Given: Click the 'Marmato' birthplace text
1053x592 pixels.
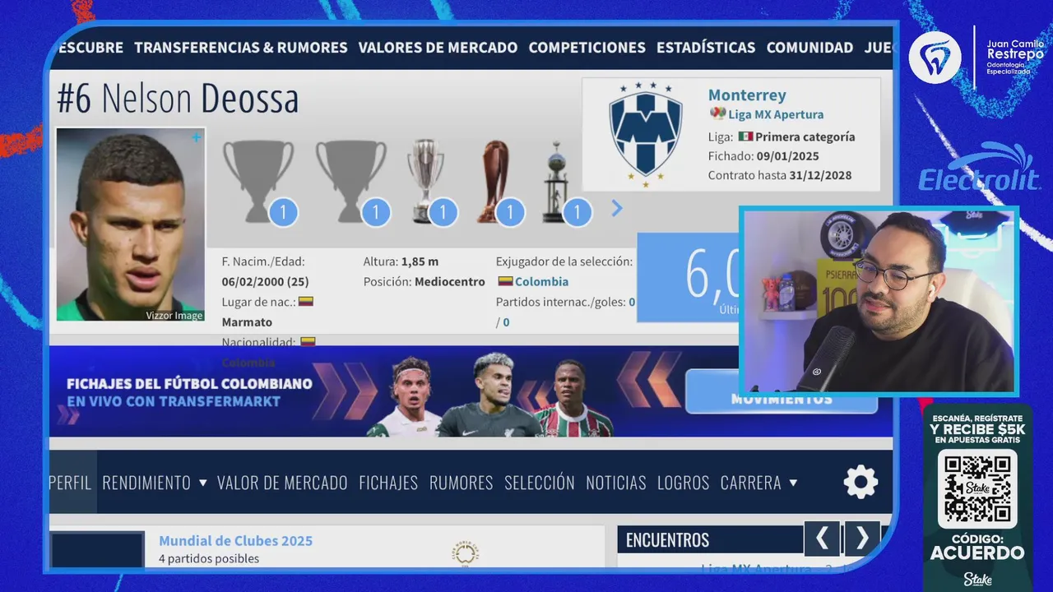Looking at the screenshot, I should (x=247, y=322).
